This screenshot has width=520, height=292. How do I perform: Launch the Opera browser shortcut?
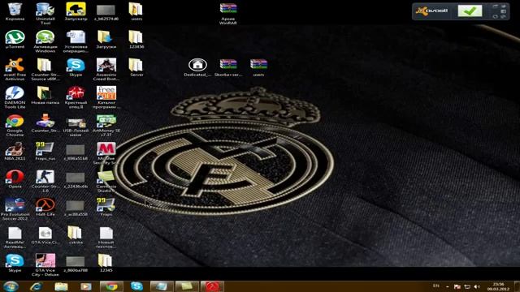click(15, 178)
